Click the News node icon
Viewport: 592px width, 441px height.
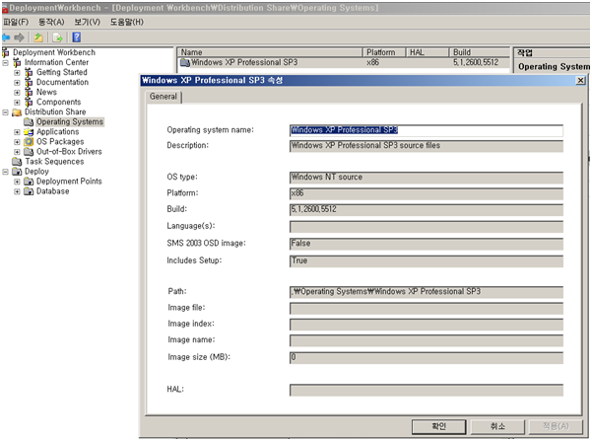[x=29, y=92]
